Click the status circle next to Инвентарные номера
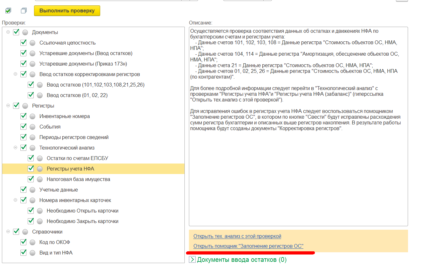Image resolution: width=443 pixels, height=265 pixels. click(x=32, y=116)
